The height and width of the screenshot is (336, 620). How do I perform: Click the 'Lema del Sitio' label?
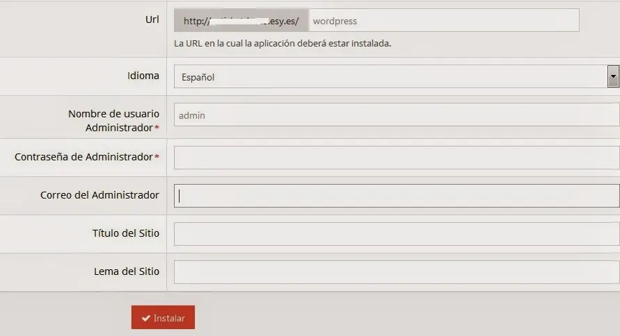click(127, 271)
